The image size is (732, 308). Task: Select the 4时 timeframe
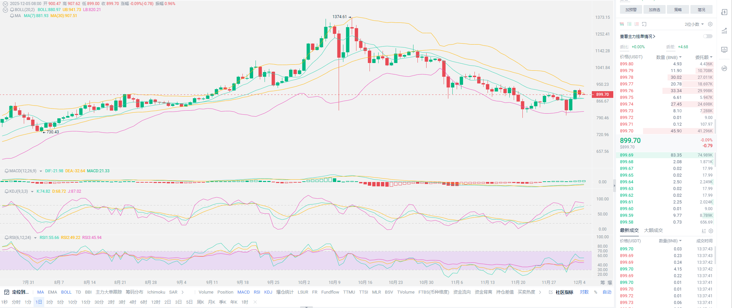(133, 302)
